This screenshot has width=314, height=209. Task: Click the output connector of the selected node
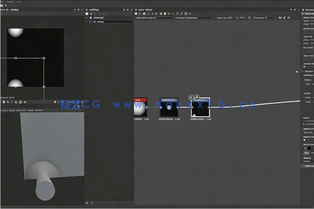pyautogui.click(x=209, y=107)
